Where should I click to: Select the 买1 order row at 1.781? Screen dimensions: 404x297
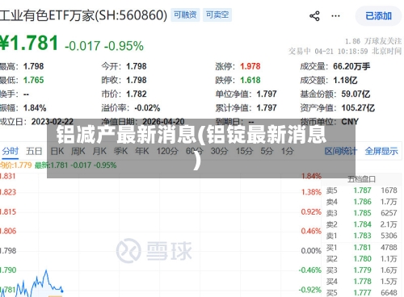click(361, 248)
